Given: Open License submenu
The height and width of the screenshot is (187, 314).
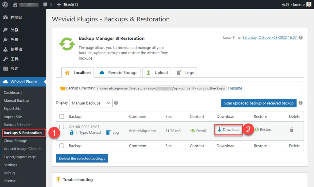Looking at the screenshot, I should pyautogui.click(x=10, y=181).
